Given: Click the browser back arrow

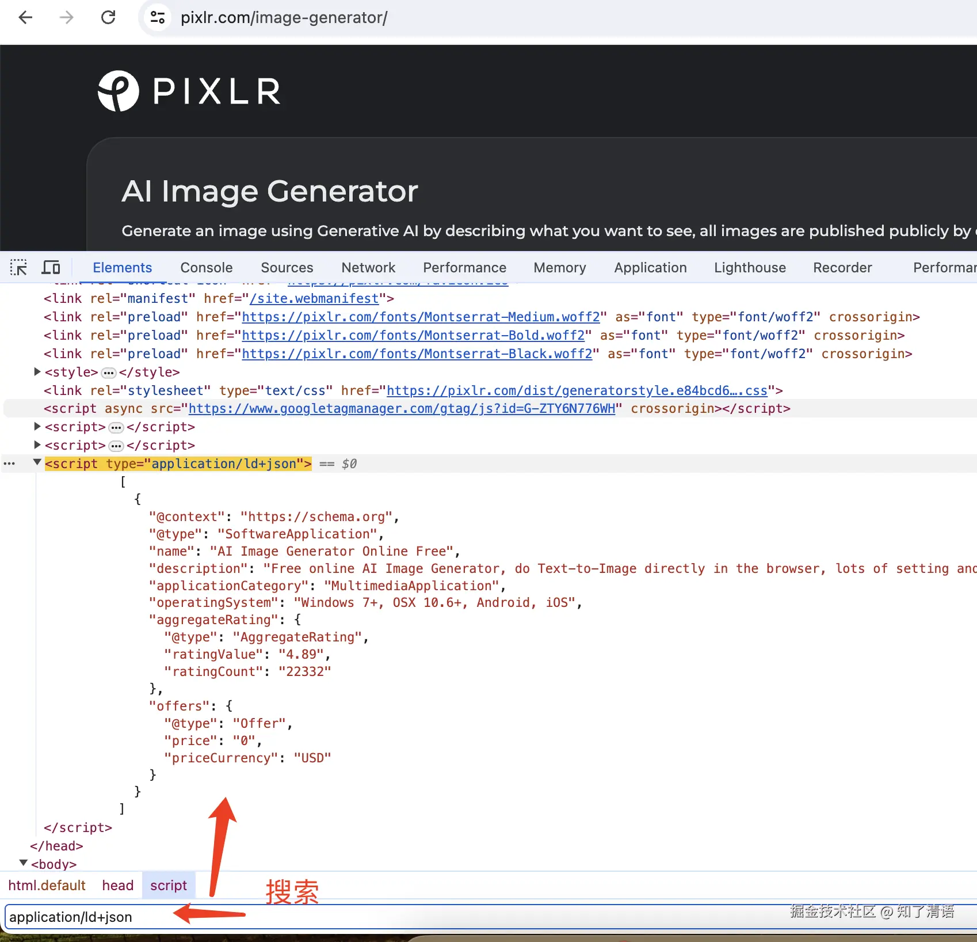Looking at the screenshot, I should point(25,17).
